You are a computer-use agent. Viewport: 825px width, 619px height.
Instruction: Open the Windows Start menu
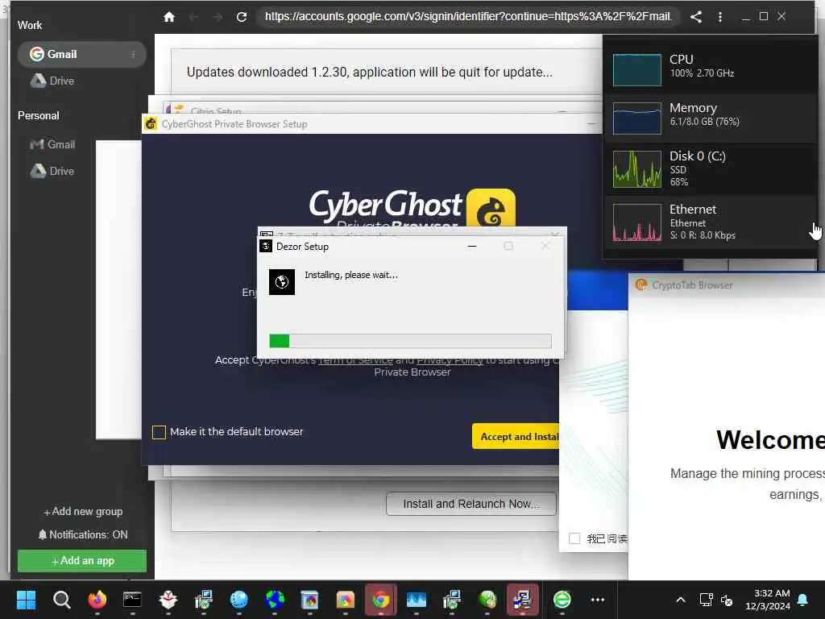tap(26, 600)
